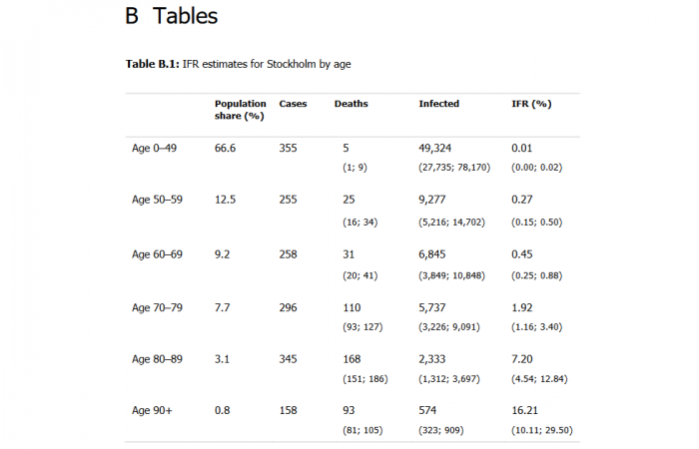This screenshot has height=449, width=699.
Task: Click the "Age 70–79" row label
Action: (158, 307)
